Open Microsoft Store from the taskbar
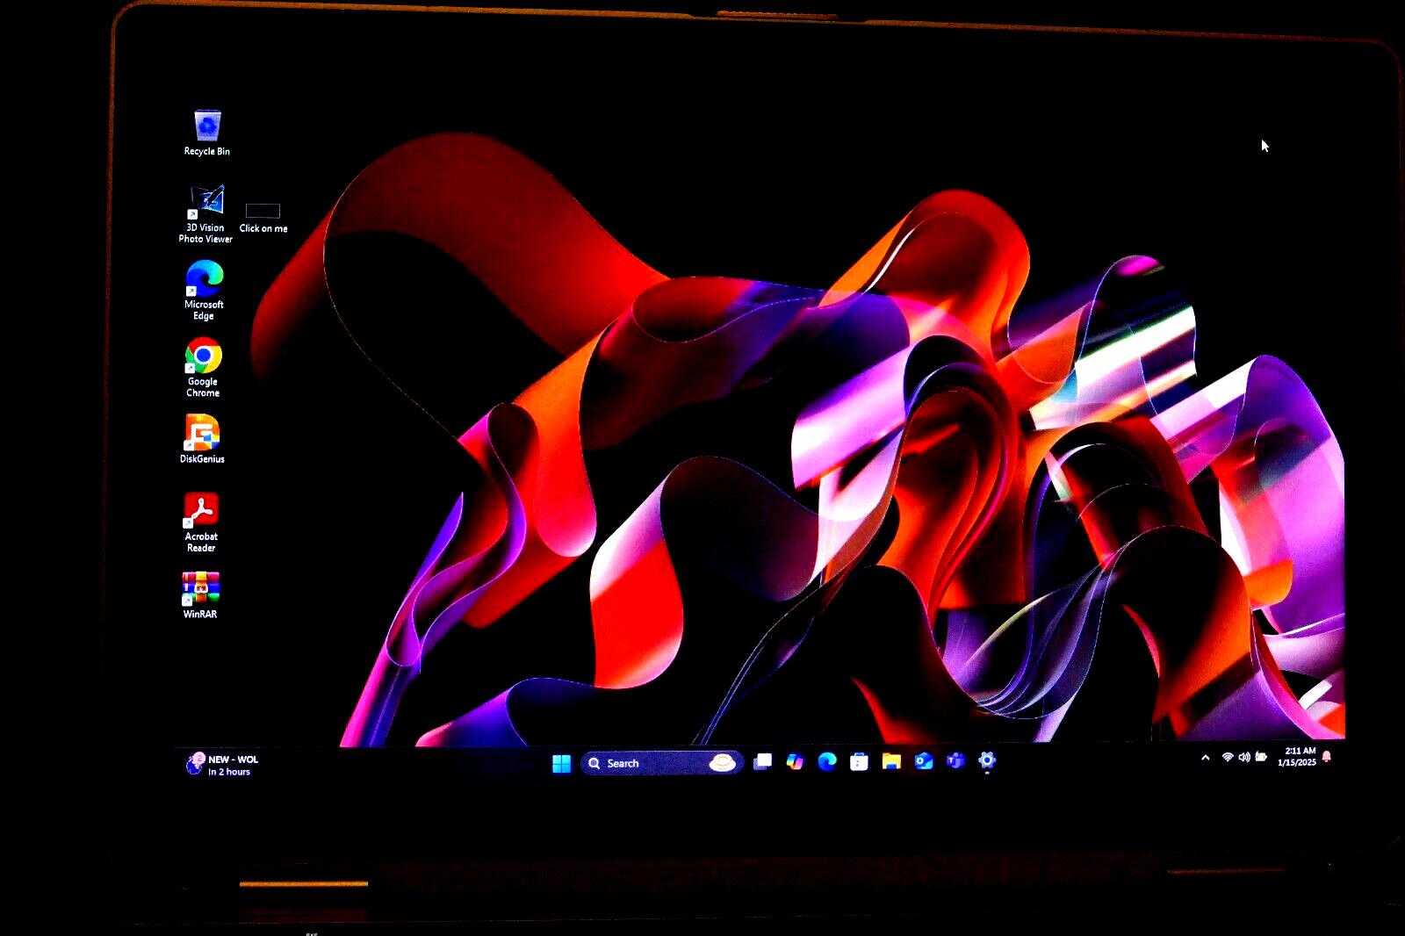1405x936 pixels. click(x=859, y=761)
